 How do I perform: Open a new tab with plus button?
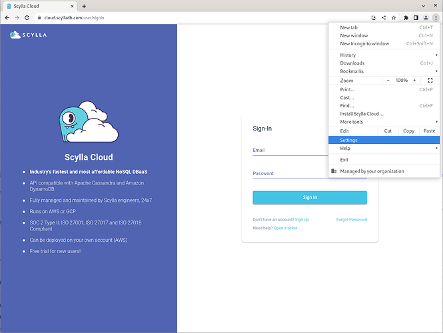84,6
